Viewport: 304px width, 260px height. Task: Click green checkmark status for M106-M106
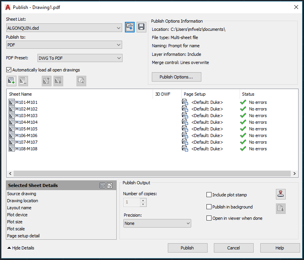[243, 135]
